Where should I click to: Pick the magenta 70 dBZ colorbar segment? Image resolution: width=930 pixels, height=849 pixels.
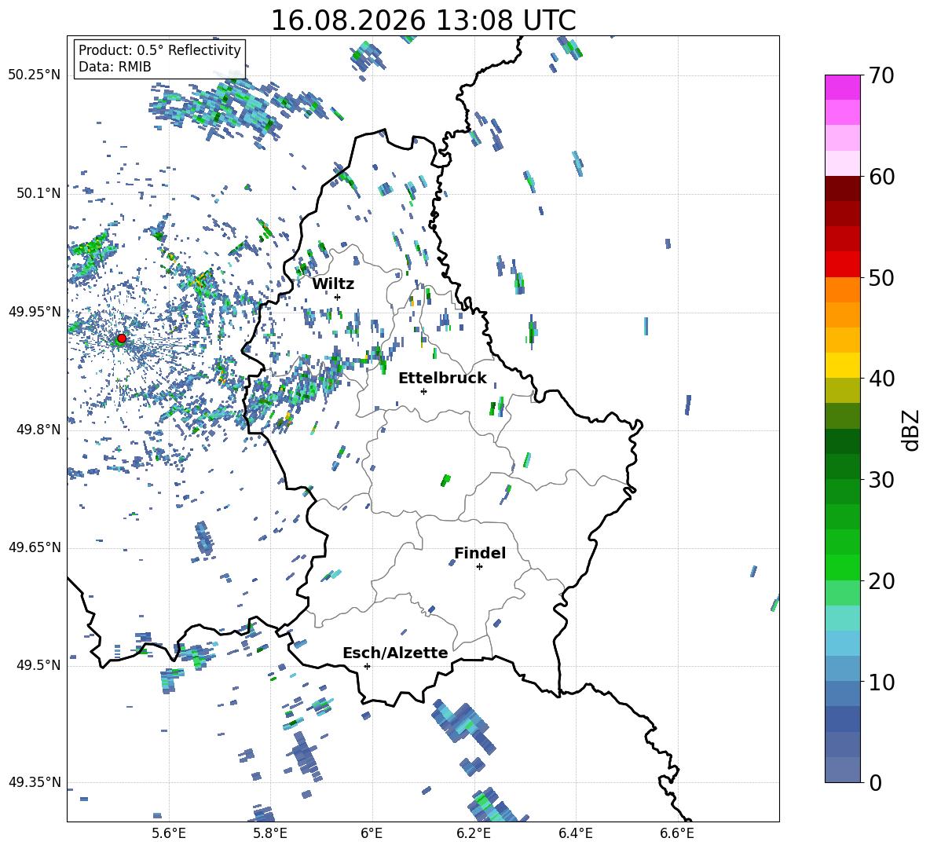click(x=842, y=87)
